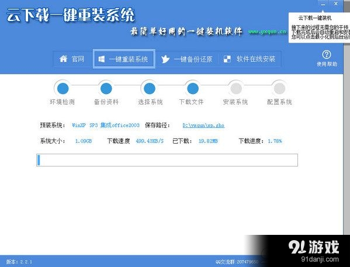Image resolution: width=350 pixels, height=267 pixels.
Task: Select the 一键重装系统 tab
Action: point(124,59)
